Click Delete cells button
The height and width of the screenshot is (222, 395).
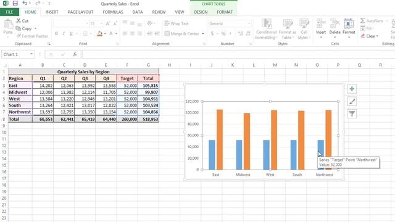coord(335,28)
